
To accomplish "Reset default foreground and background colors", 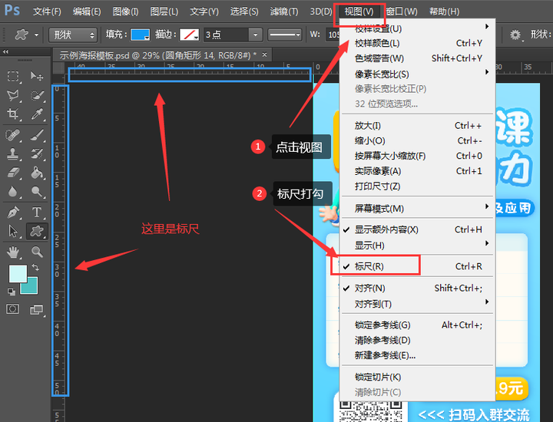I will tap(12, 292).
